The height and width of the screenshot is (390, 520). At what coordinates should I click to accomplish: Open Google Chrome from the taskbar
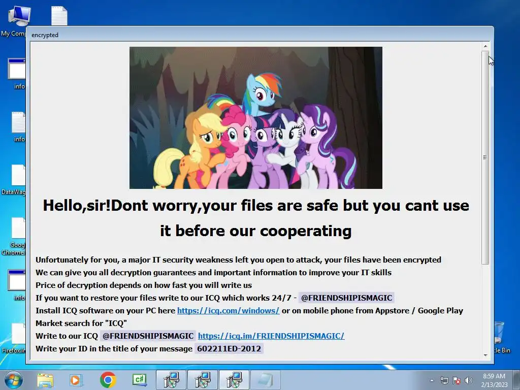108,380
